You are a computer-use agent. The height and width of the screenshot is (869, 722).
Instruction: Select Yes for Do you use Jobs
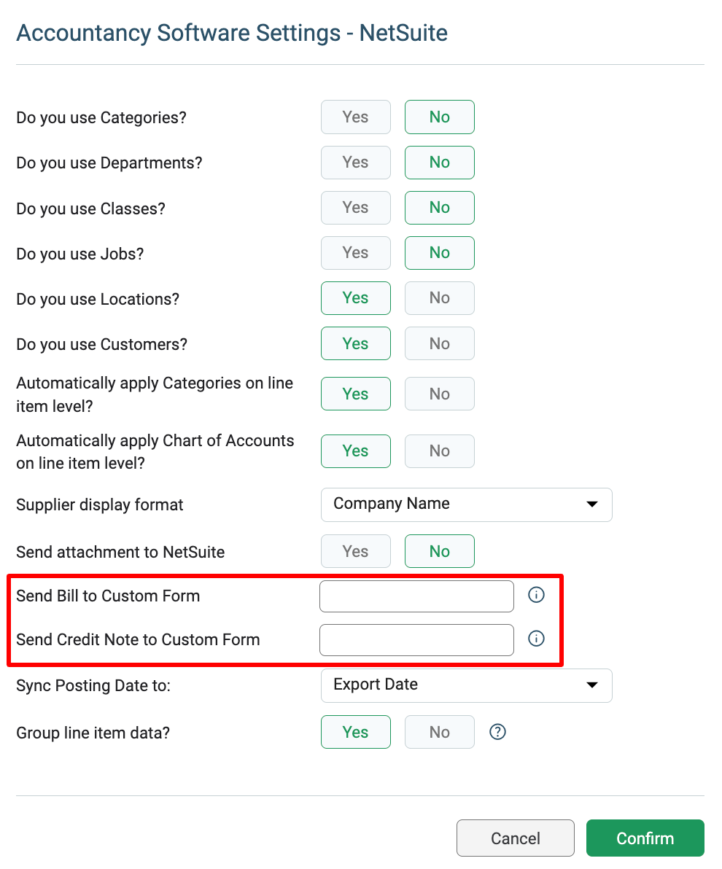point(355,253)
